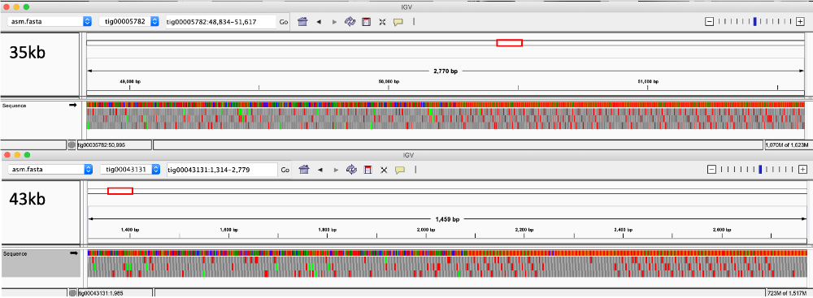Refresh the display in the tig00005782 window
The width and height of the screenshot is (813, 298).
click(350, 22)
